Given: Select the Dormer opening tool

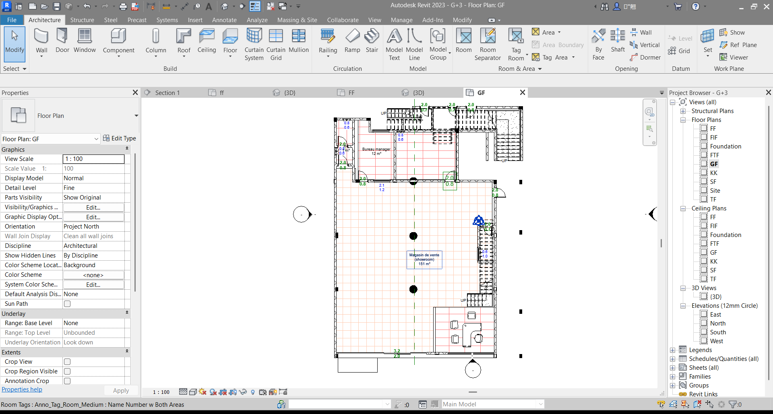Looking at the screenshot, I should [x=645, y=57].
